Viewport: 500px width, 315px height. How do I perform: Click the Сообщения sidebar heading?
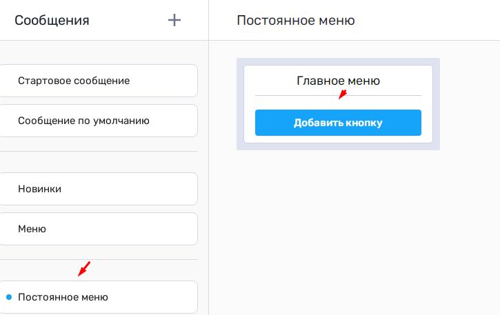[52, 20]
